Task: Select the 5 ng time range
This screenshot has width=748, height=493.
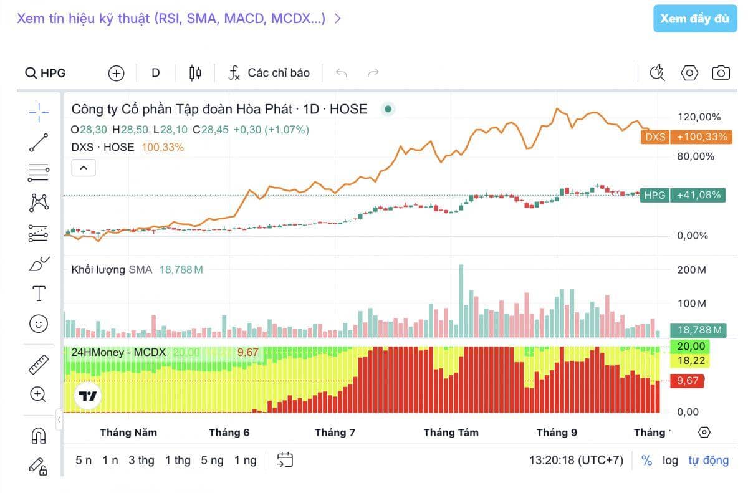Action: click(x=213, y=460)
